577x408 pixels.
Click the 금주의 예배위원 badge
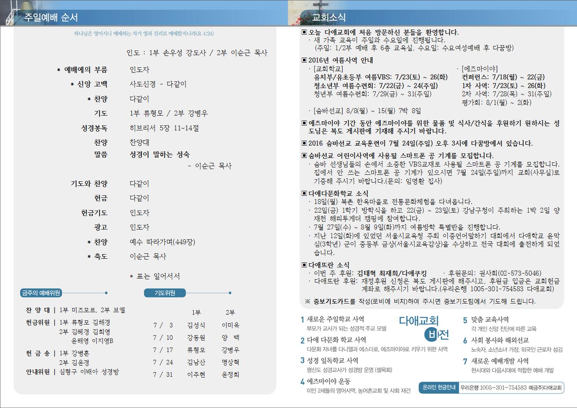pyautogui.click(x=41, y=293)
